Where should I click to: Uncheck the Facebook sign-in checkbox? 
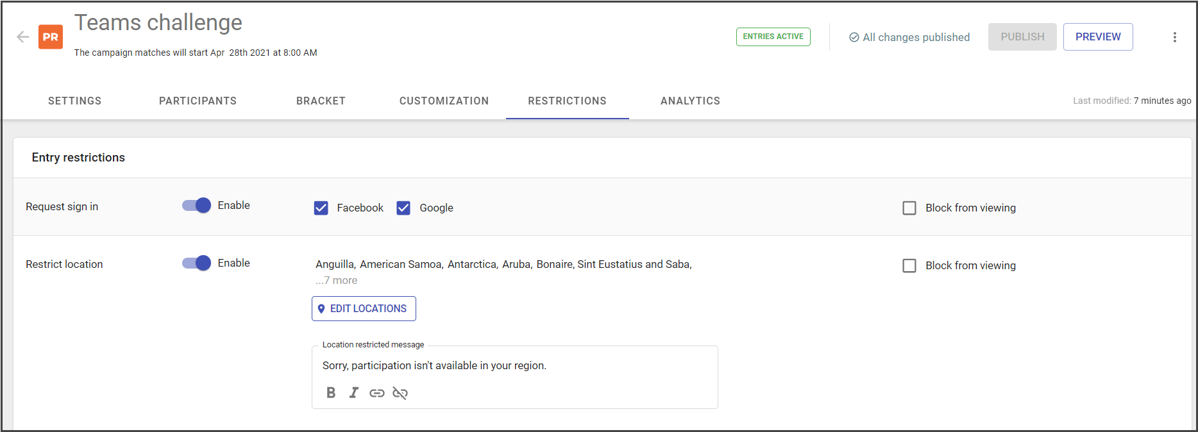321,208
